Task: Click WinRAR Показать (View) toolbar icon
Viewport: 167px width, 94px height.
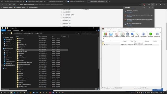Action: click(x=122, y=35)
